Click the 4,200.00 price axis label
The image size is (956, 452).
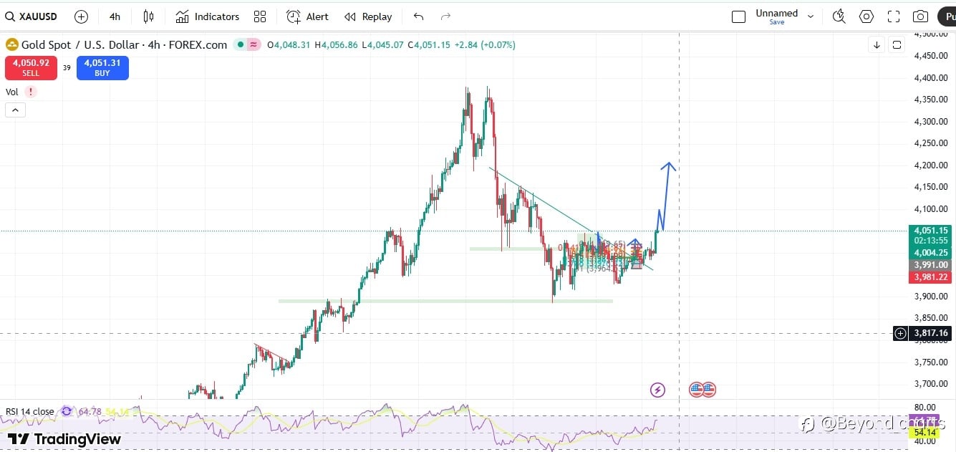tap(930, 165)
